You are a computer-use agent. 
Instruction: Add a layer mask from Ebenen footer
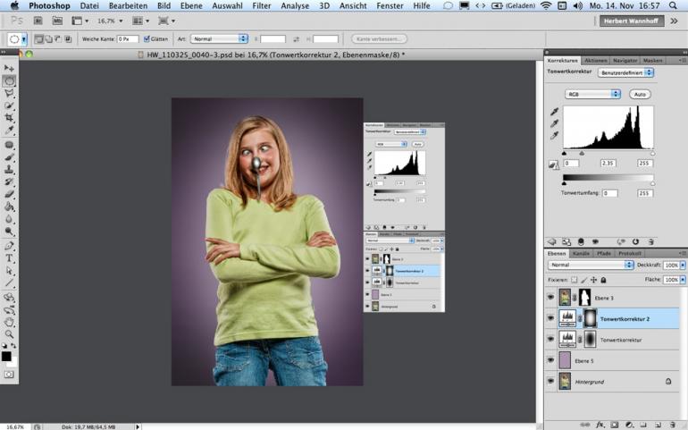tap(615, 425)
